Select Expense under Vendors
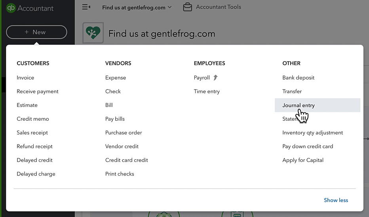369x217 pixels. coord(116,78)
